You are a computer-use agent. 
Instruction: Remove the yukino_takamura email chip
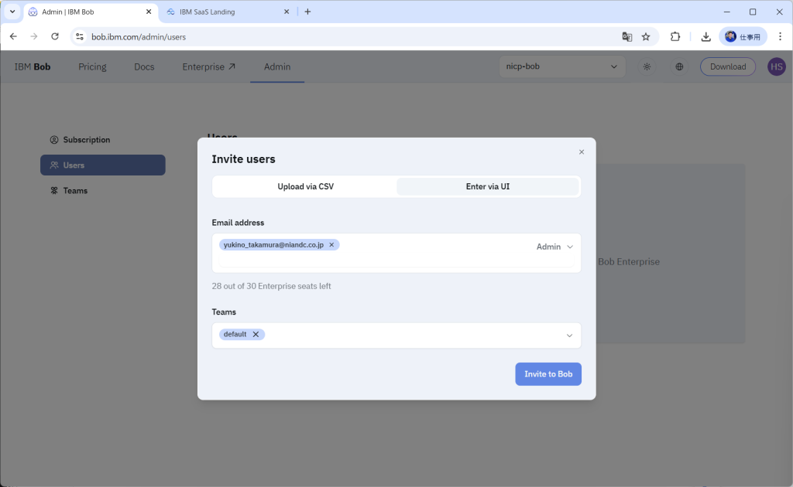331,245
